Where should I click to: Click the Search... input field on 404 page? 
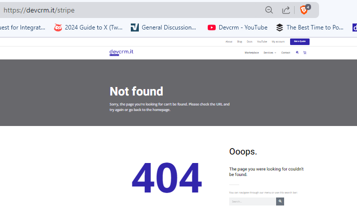pyautogui.click(x=253, y=201)
